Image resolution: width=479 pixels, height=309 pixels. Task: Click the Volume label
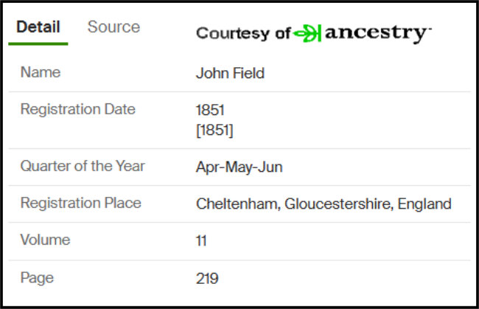[x=45, y=240]
